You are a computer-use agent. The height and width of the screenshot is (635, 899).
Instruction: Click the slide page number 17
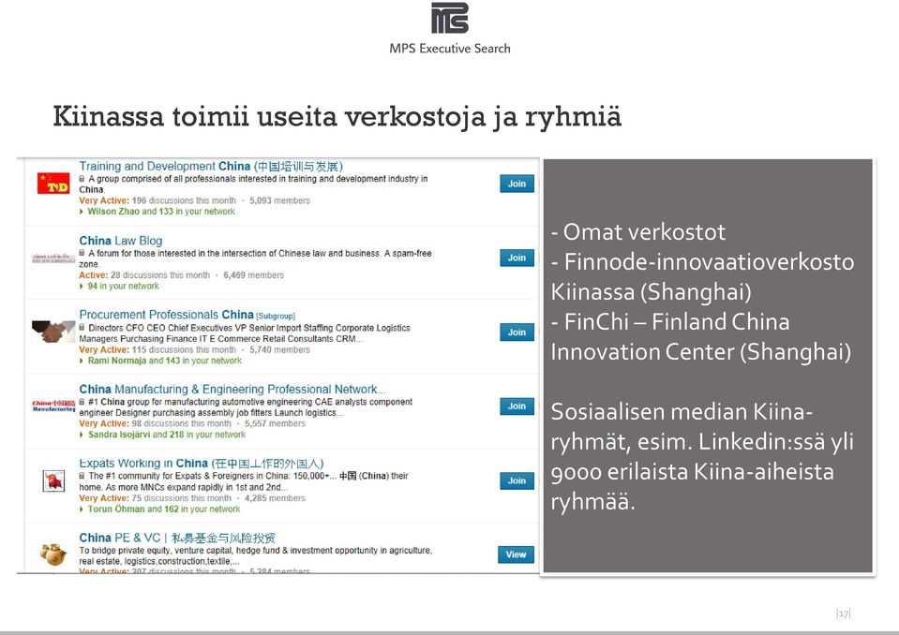pos(844,613)
